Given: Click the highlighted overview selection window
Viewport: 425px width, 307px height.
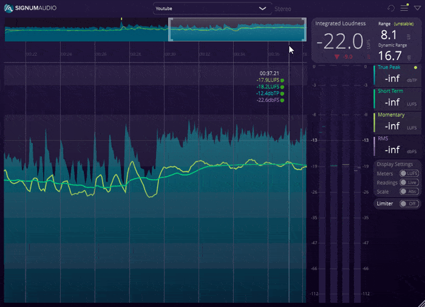Looking at the screenshot, I should [237, 29].
